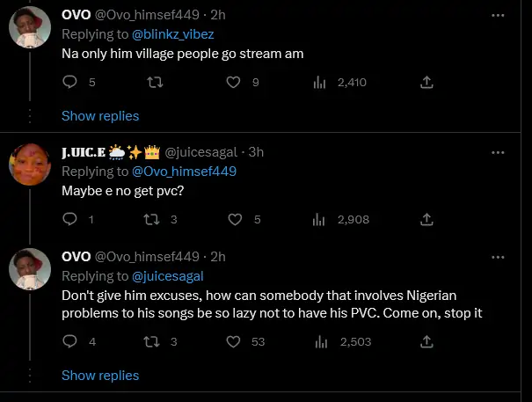Show replies under the first OVO tweet
This screenshot has width=532, height=402.
point(100,115)
